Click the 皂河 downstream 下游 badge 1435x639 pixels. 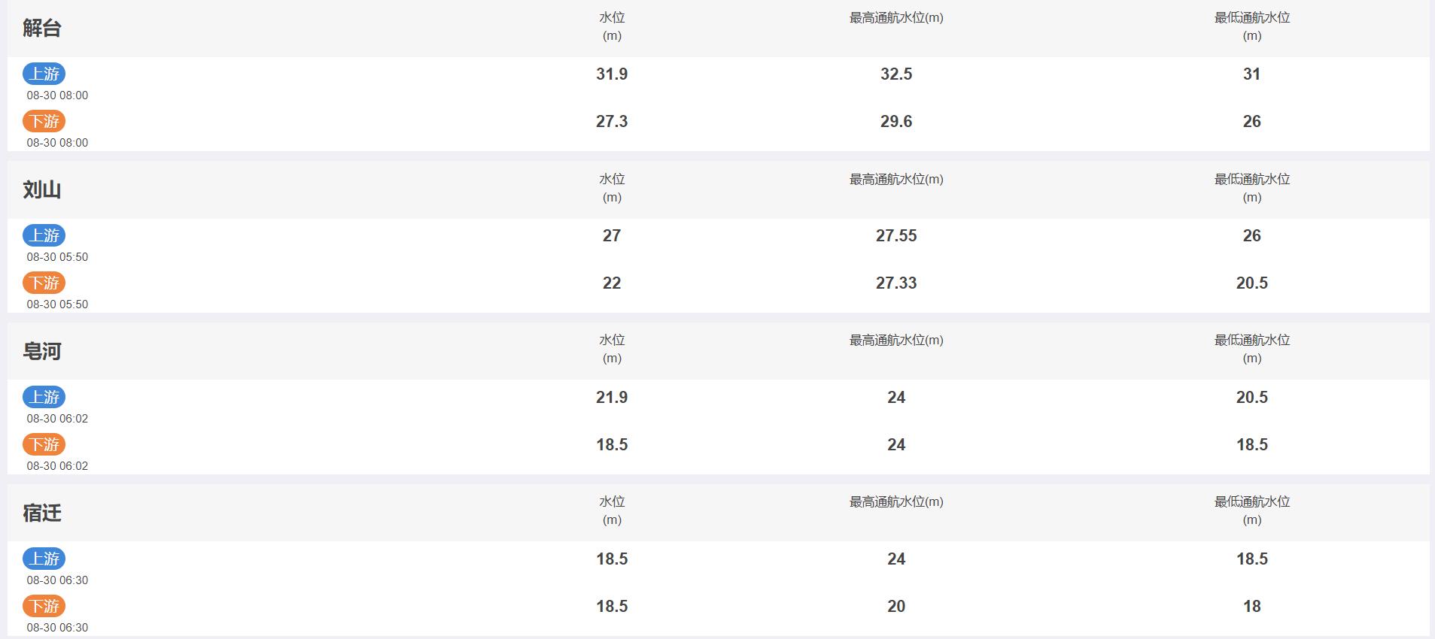[44, 444]
